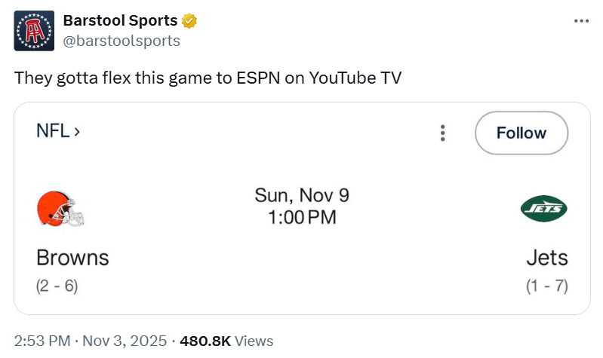Screen dimensions: 603x358
Task: Select the Jets team name
Action: pyautogui.click(x=547, y=258)
